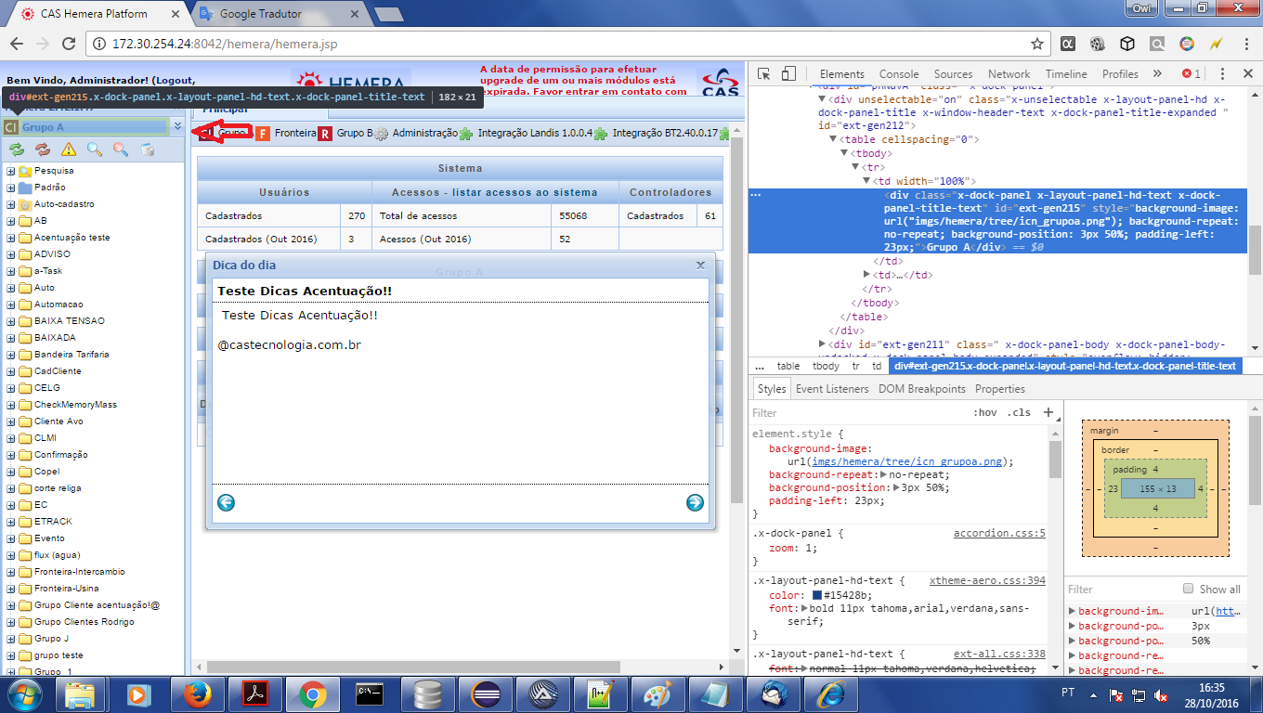Switch to DevTools Sources tab

point(953,74)
